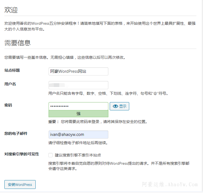Click the eye icon to reveal password
This screenshot has width=203, height=193.
(x=115, y=106)
